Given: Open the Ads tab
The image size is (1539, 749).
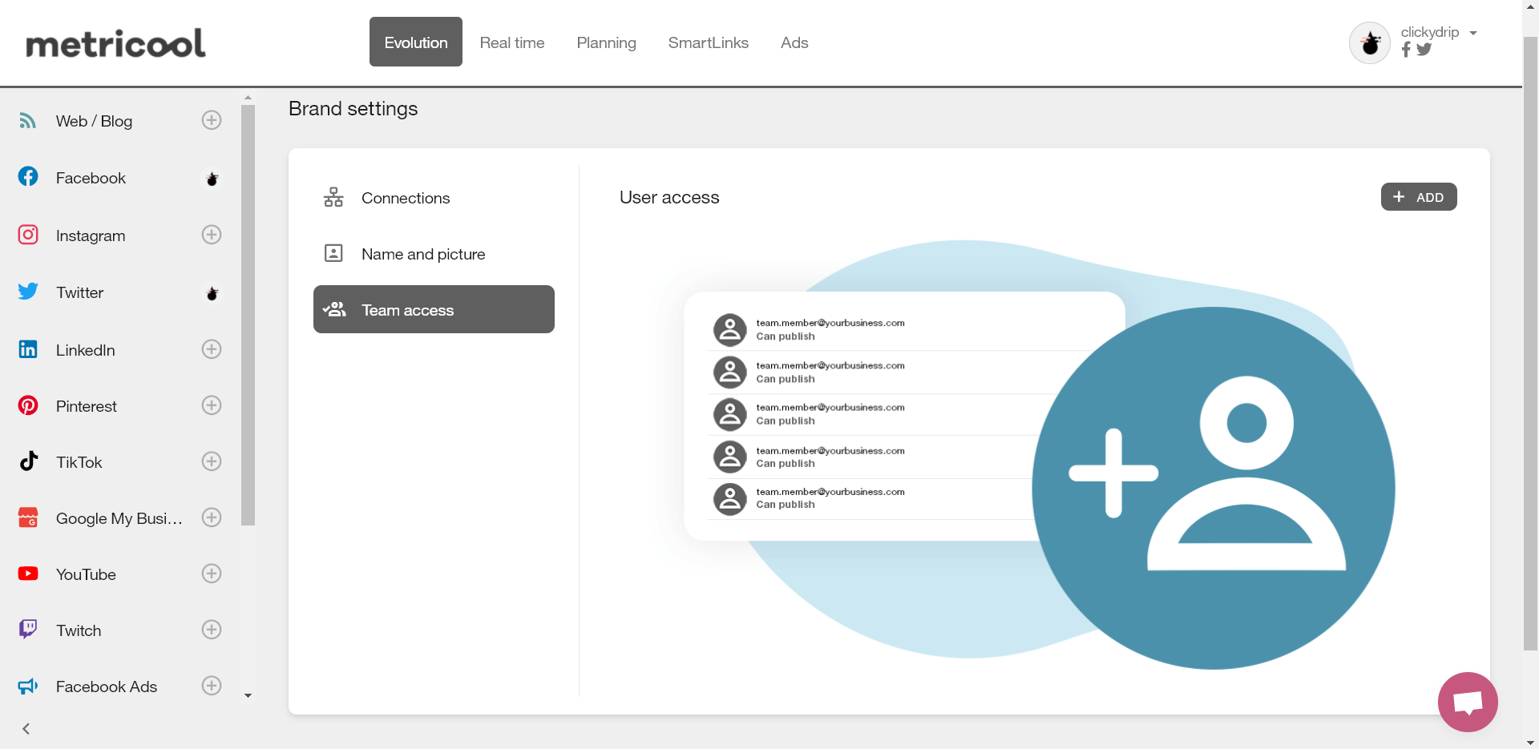Looking at the screenshot, I should click(x=794, y=42).
